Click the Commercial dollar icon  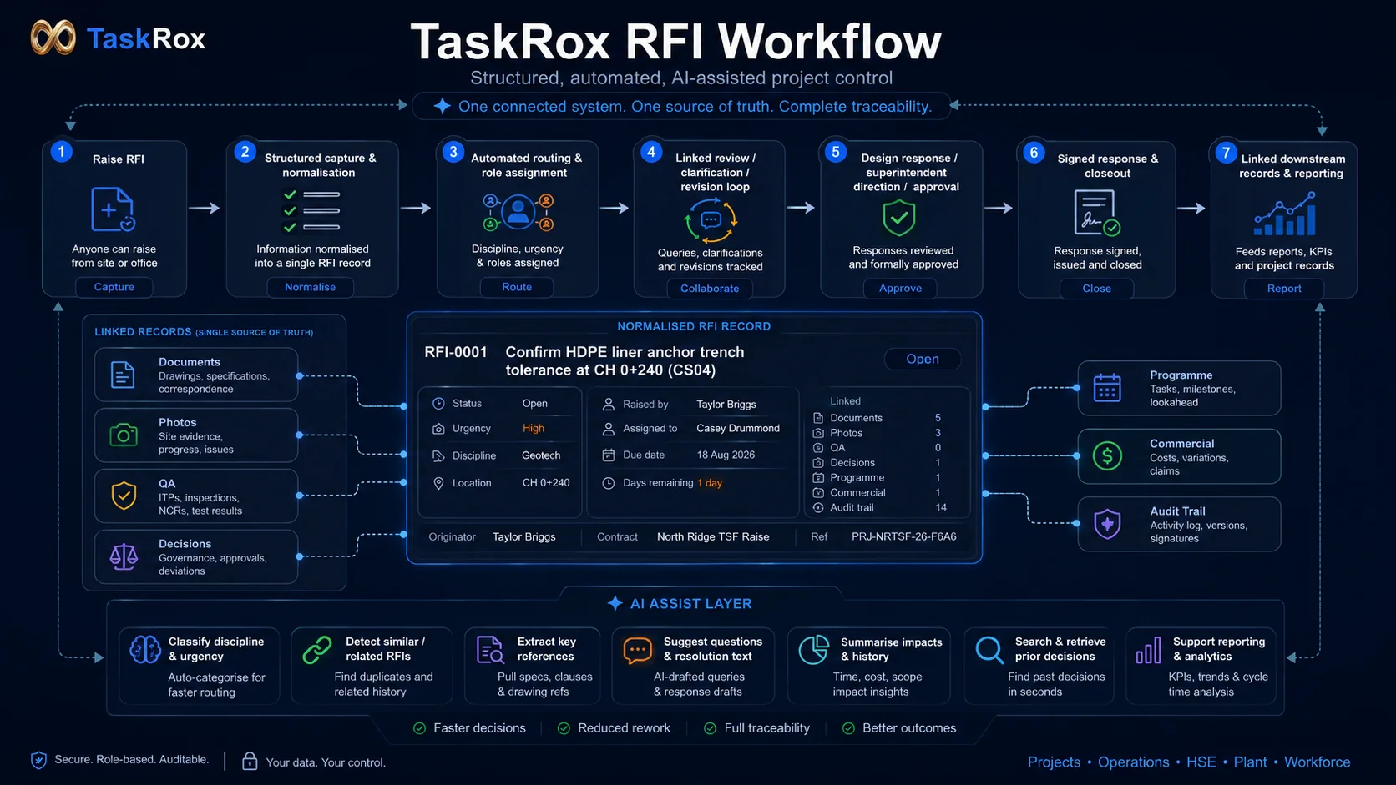tap(1107, 455)
